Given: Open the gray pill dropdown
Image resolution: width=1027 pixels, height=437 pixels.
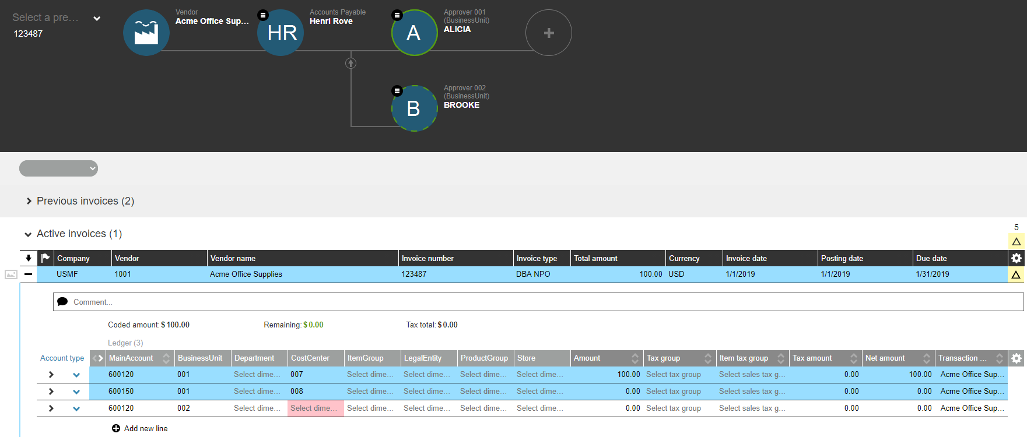Looking at the screenshot, I should [x=58, y=168].
